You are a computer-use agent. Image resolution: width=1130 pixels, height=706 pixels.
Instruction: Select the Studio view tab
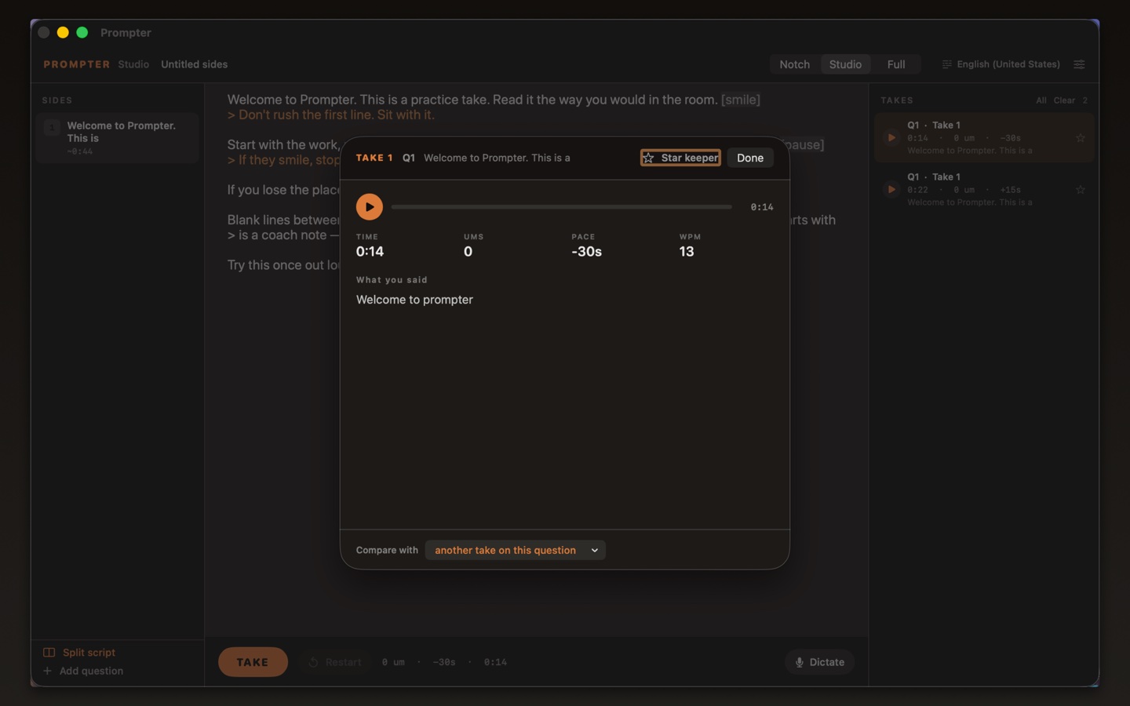tap(845, 64)
